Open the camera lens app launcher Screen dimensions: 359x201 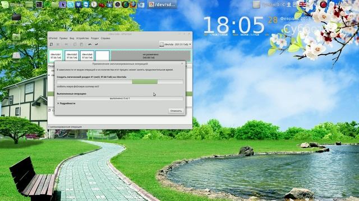117,4
